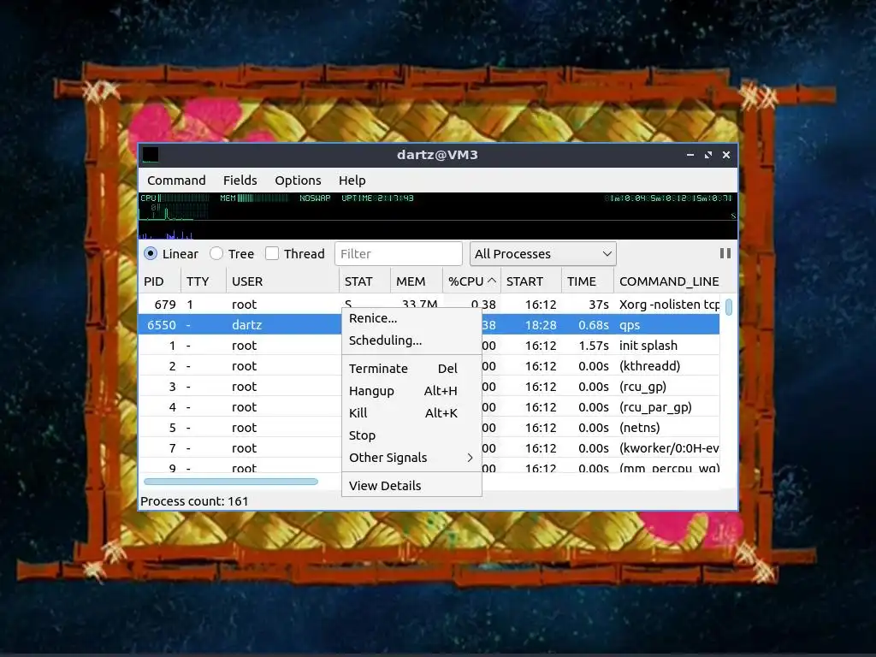Toggle %CPU column sort order
This screenshot has height=657, width=876.
pyautogui.click(x=471, y=281)
